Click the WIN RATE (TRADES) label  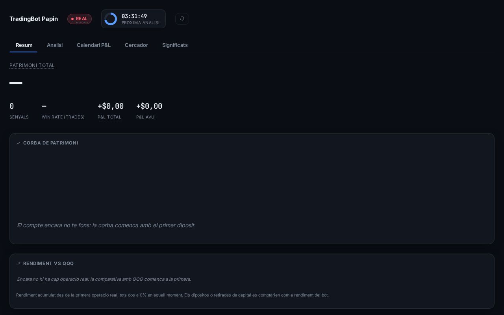tap(63, 117)
